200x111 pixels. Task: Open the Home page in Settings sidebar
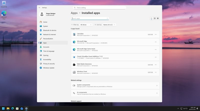click(x=53, y=22)
